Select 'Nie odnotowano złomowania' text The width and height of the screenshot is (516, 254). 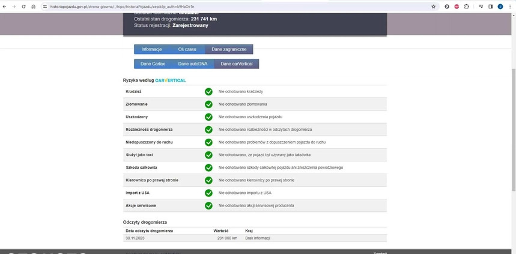[x=243, y=104]
